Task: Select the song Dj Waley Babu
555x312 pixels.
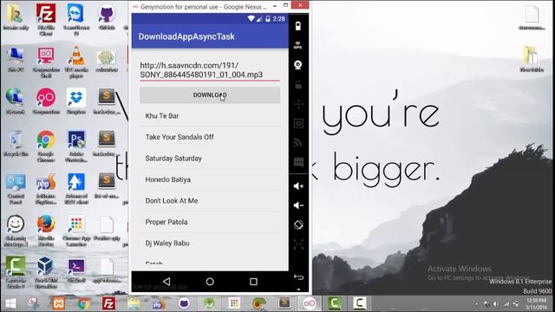Action: (210, 244)
